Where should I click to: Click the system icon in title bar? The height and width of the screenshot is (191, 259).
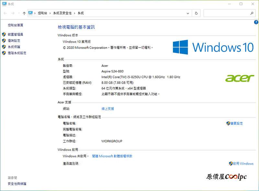(x=4, y=4)
